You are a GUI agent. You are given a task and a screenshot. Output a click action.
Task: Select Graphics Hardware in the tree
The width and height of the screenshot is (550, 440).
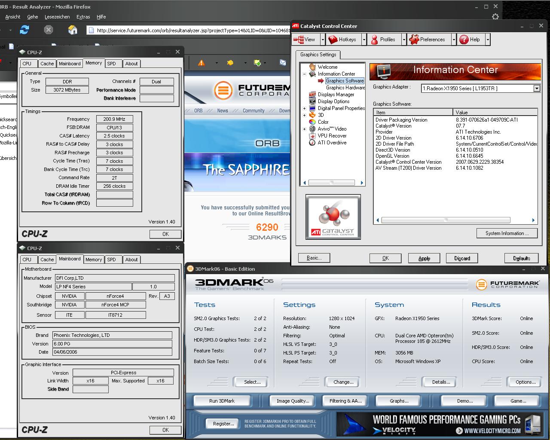345,88
